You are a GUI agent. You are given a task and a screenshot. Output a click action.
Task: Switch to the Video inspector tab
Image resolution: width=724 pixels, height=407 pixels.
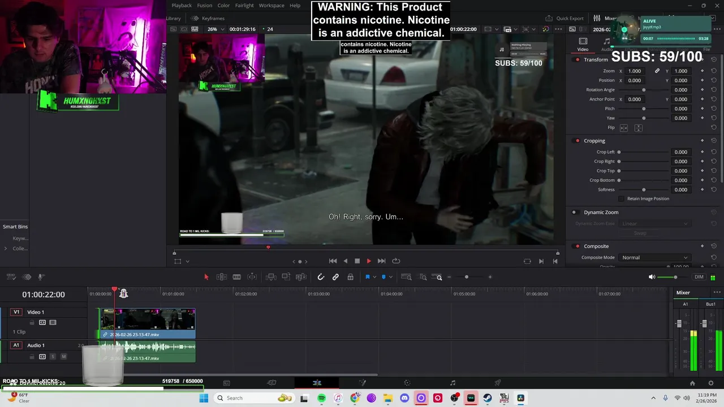tap(583, 45)
